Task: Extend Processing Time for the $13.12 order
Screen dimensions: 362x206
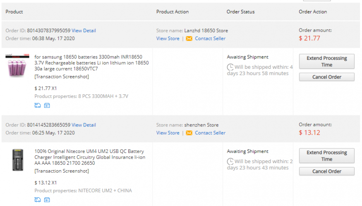Action: pos(326,156)
